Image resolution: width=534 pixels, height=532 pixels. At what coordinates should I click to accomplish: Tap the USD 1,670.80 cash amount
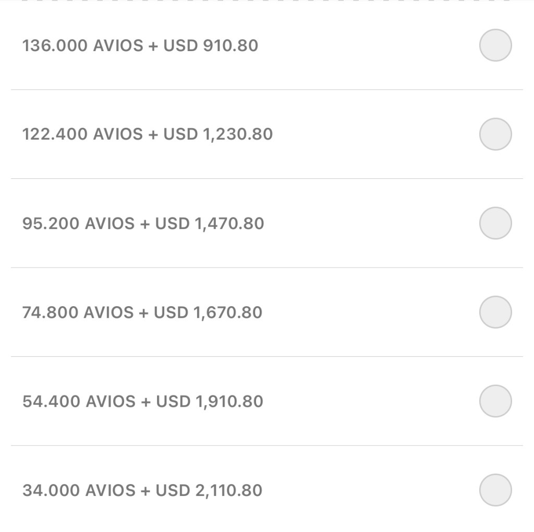click(x=208, y=312)
